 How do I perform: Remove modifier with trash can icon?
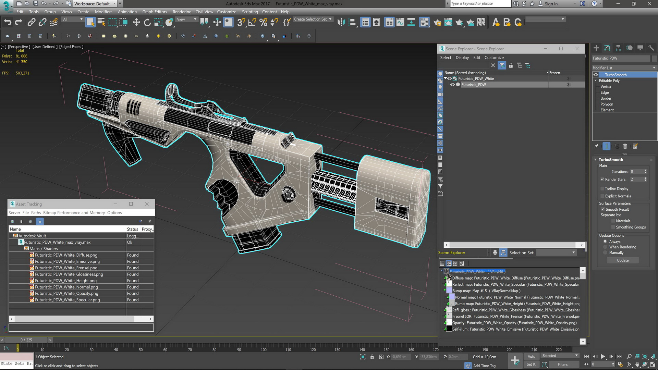click(625, 146)
